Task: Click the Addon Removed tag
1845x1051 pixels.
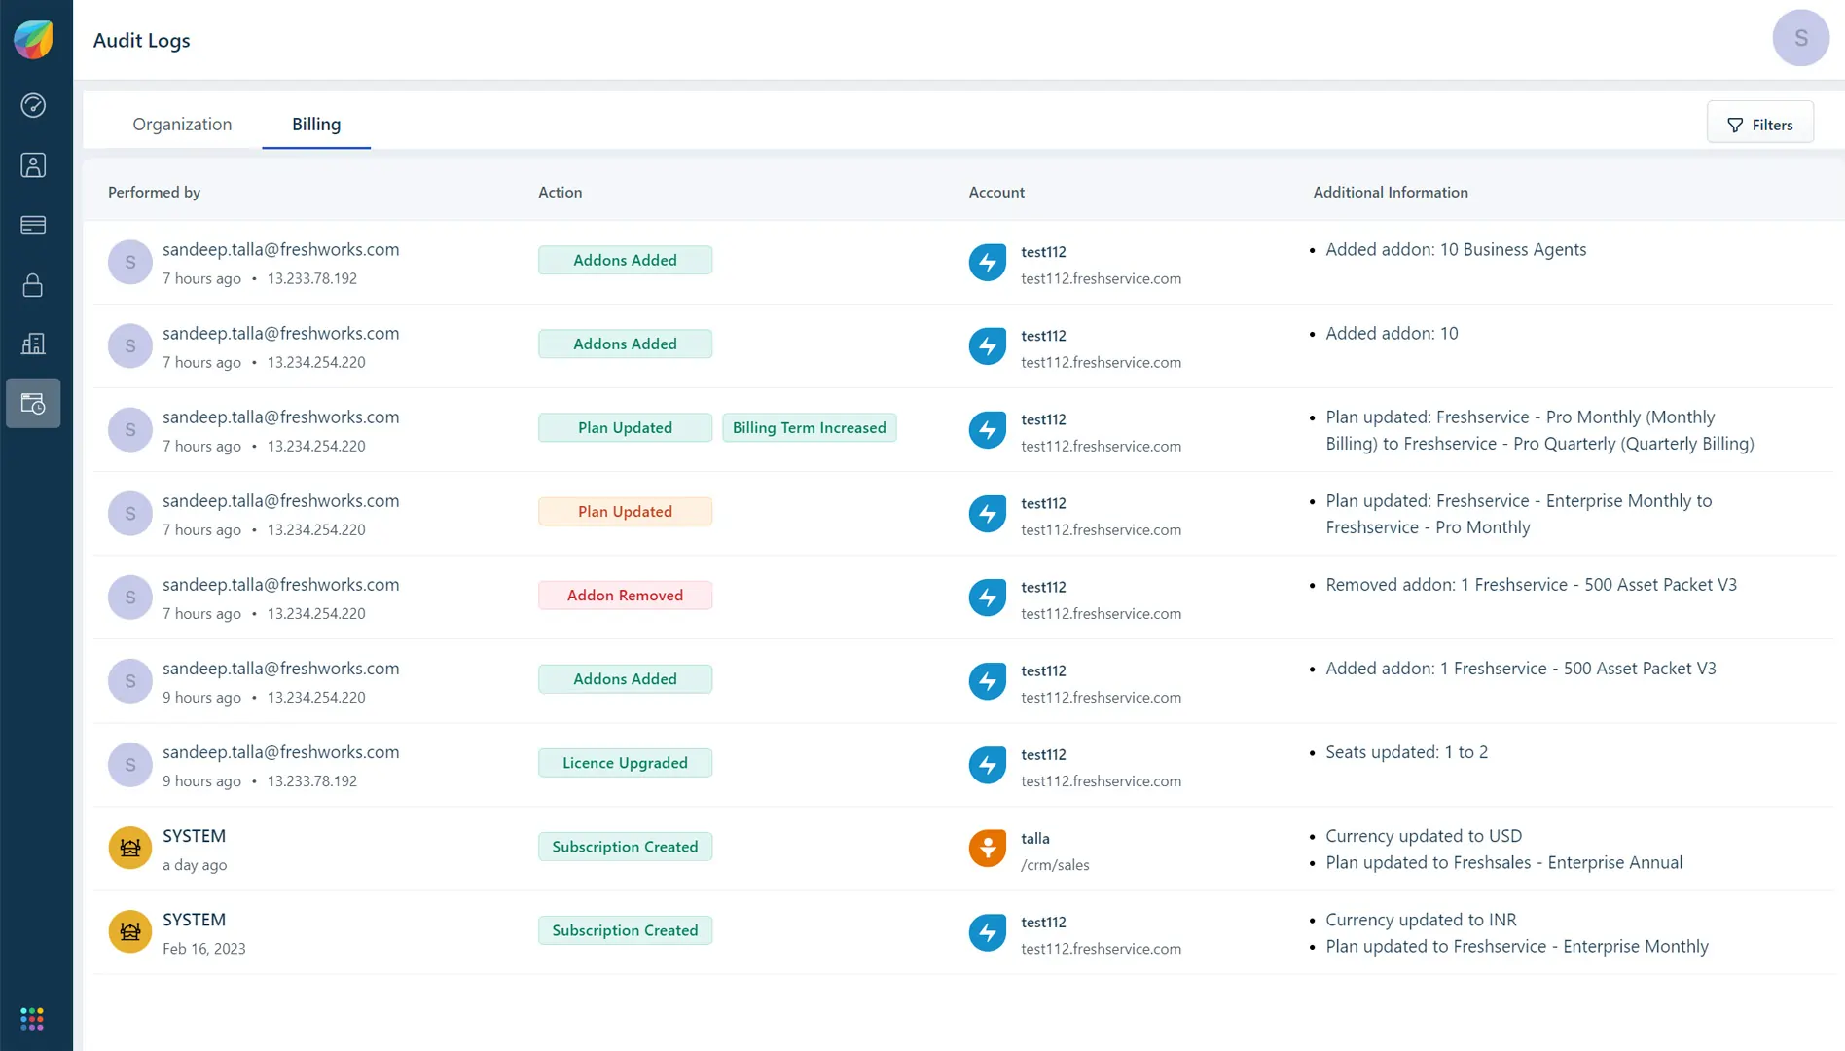Action: point(625,595)
